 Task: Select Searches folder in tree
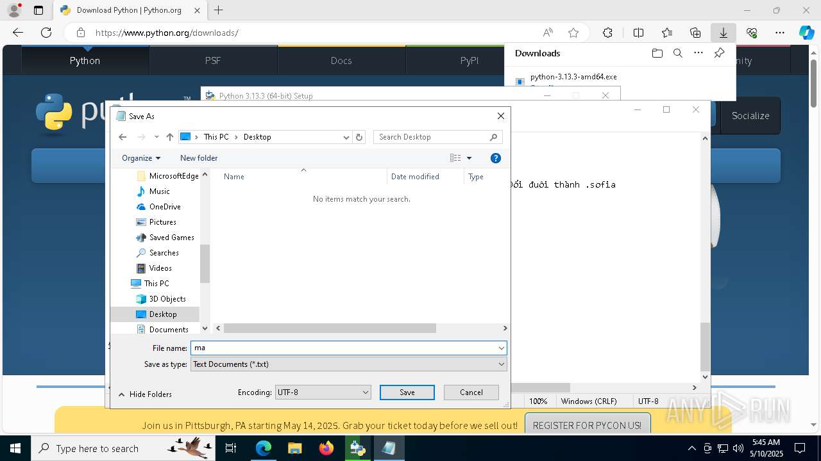(164, 253)
